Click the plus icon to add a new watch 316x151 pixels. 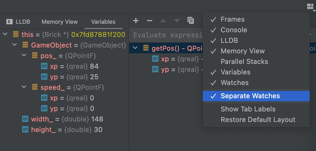coord(136,20)
